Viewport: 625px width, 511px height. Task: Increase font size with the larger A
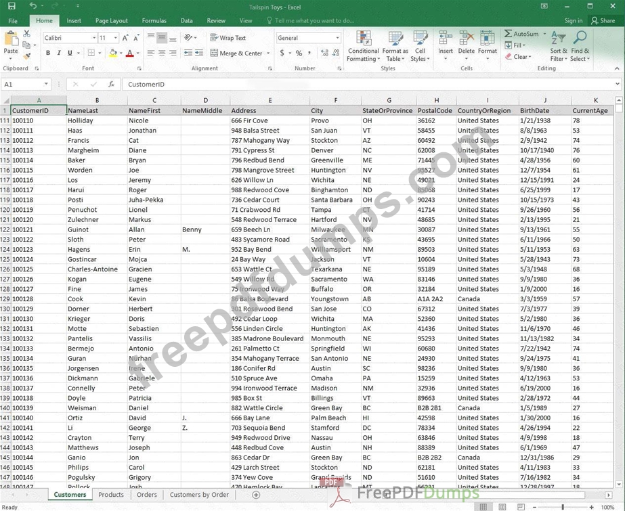(125, 38)
